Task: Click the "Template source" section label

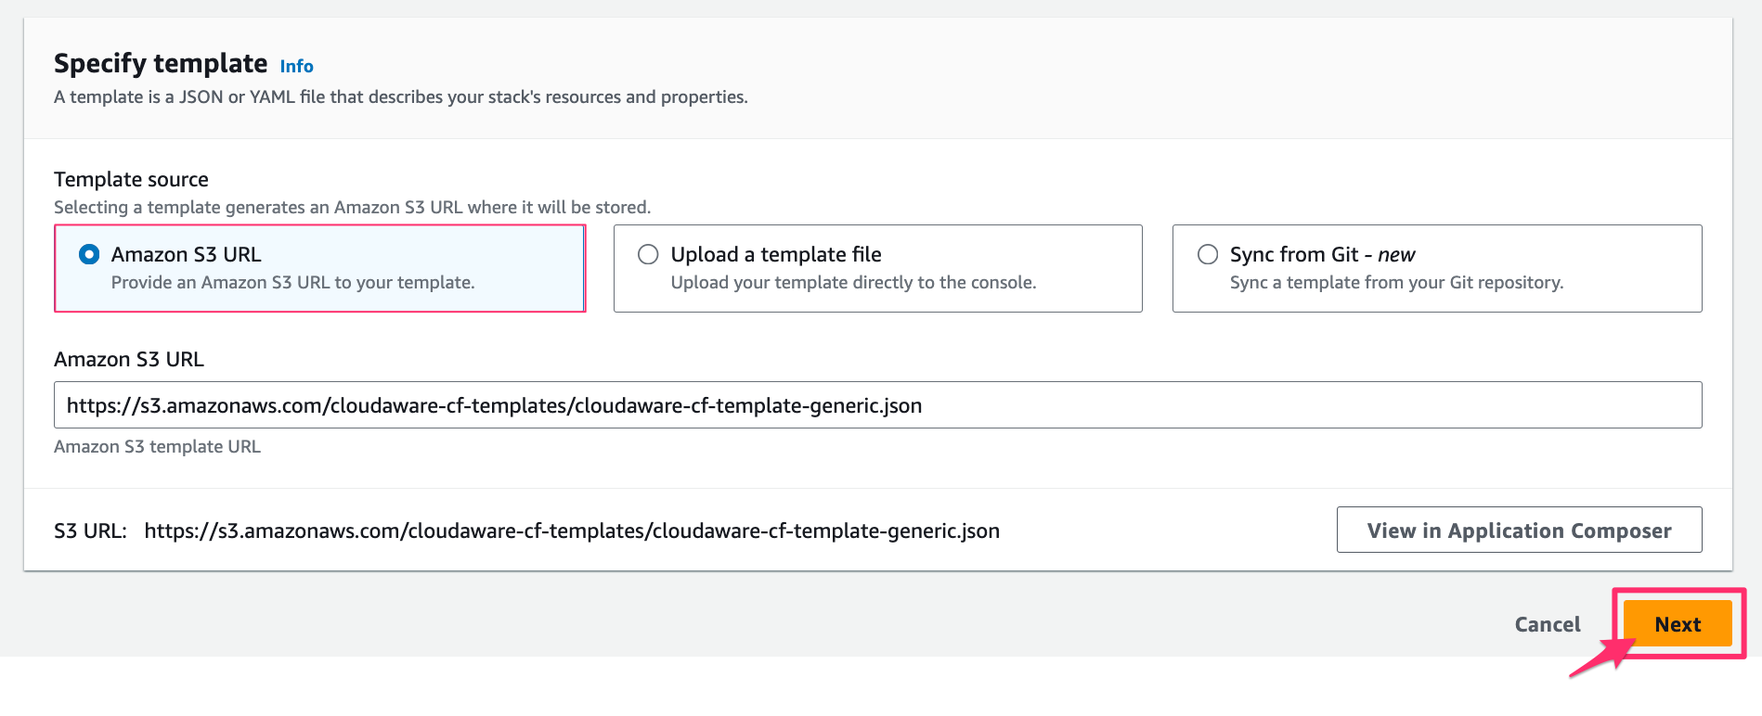Action: pos(130,178)
